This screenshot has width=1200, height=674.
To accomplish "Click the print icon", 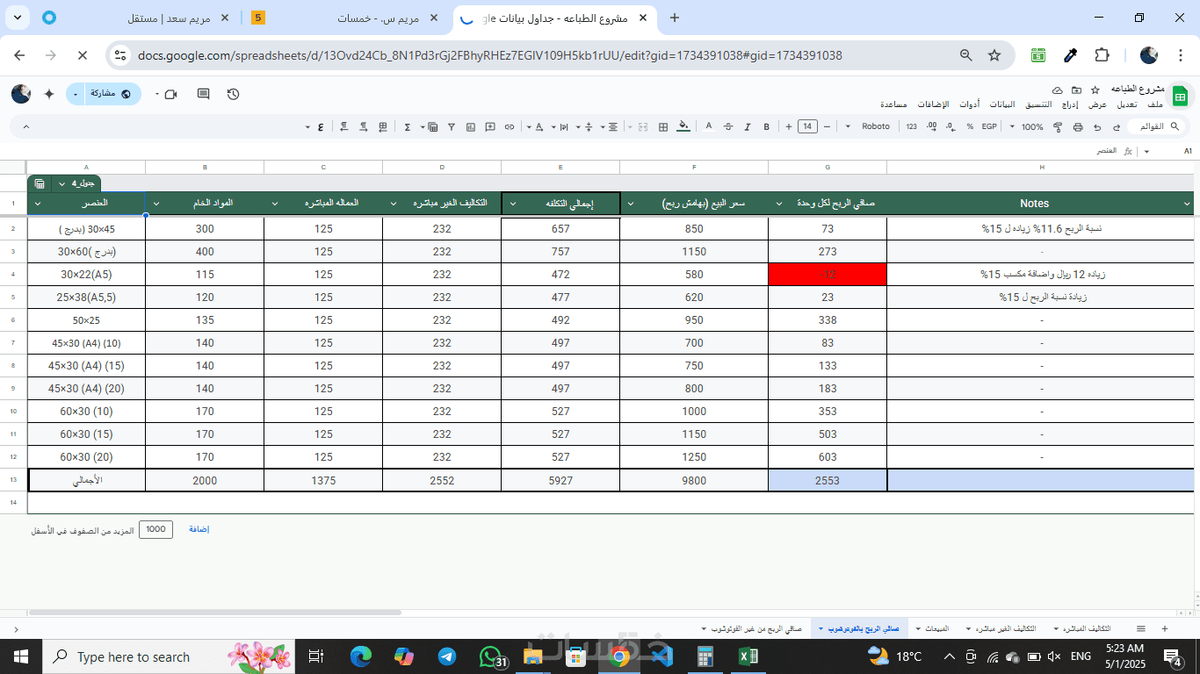I will 1078,127.
